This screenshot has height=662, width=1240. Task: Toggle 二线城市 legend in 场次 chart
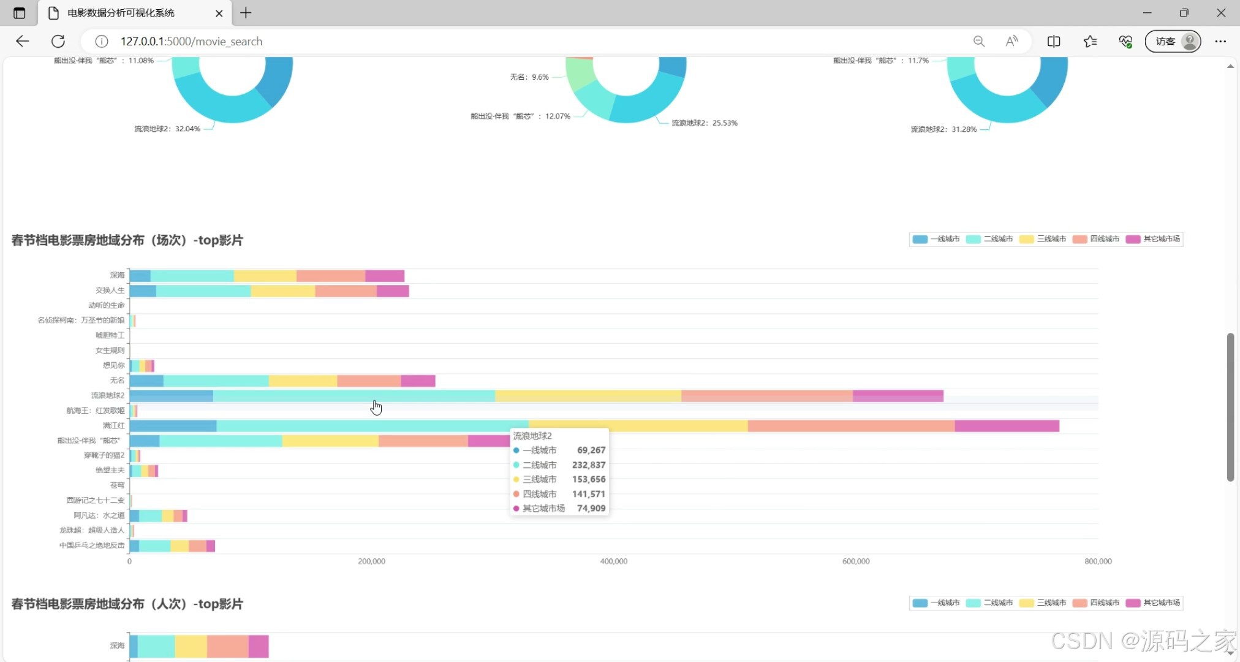point(989,239)
